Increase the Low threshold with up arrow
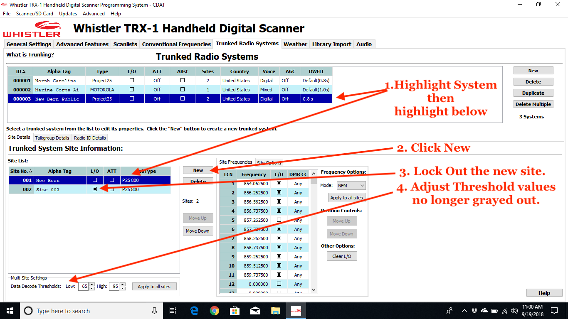 92,285
